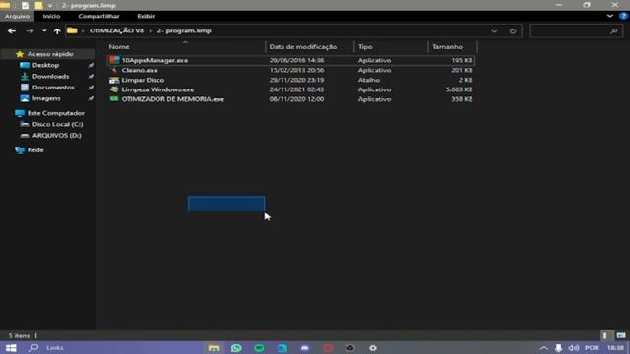Click the 2- program.limp breadcrumb
The width and height of the screenshot is (630, 354).
point(184,30)
